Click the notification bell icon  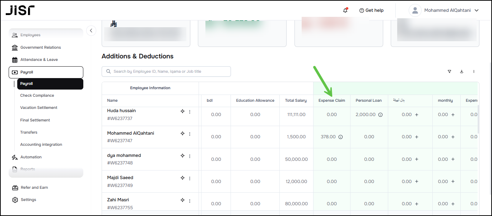(345, 10)
